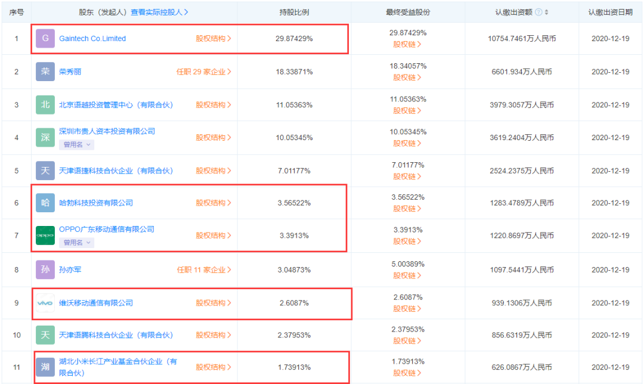Viewport: 644px width, 384px height.
Task: Select the 10754.7461万人民币 capital cell
Action: (x=522, y=39)
